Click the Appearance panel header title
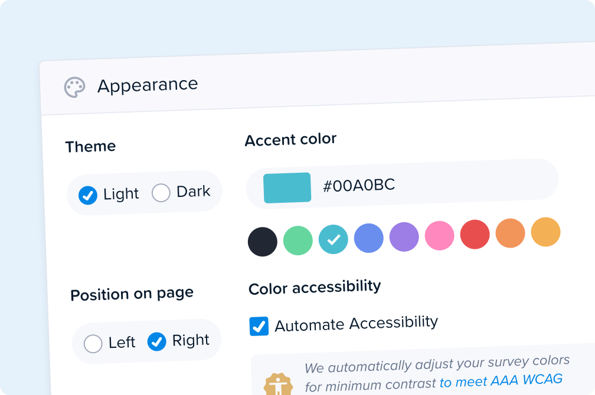Screen dimensions: 595x395 [x=148, y=85]
